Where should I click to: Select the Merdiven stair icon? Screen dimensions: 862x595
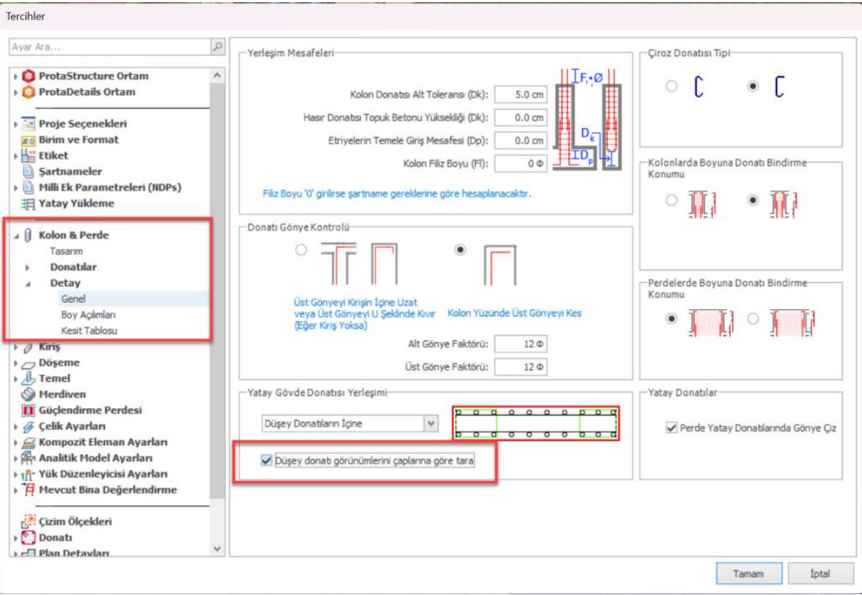click(29, 394)
